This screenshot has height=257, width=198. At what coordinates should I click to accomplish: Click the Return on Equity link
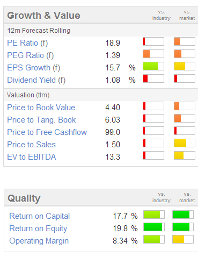click(38, 229)
